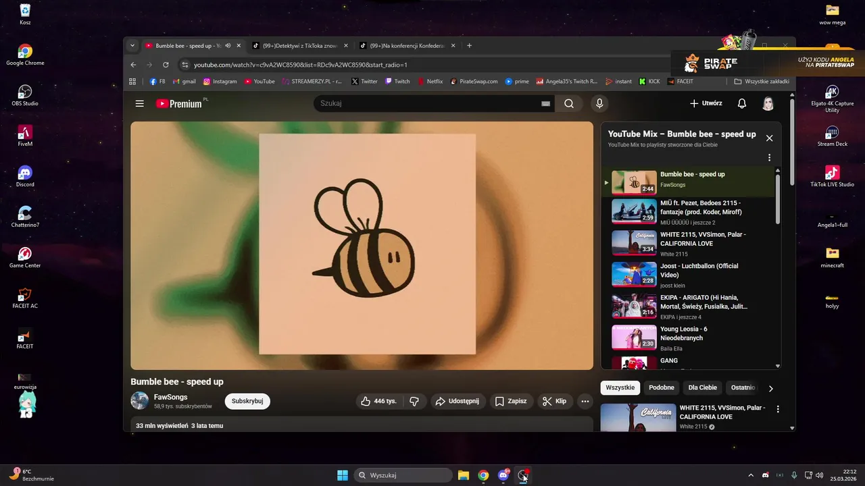Screen dimensions: 865x486
Task: Start voice search with microphone icon
Action: coord(599,103)
